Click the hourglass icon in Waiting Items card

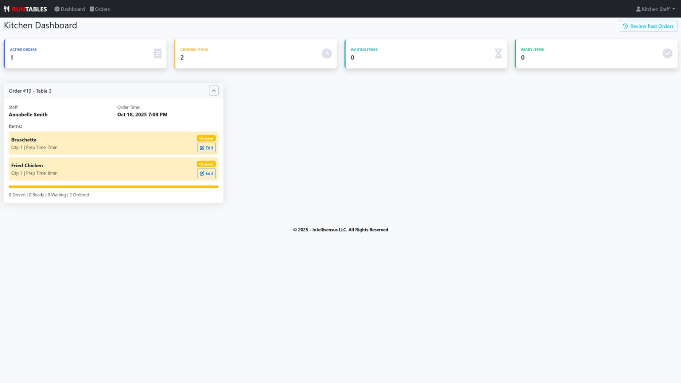point(498,53)
